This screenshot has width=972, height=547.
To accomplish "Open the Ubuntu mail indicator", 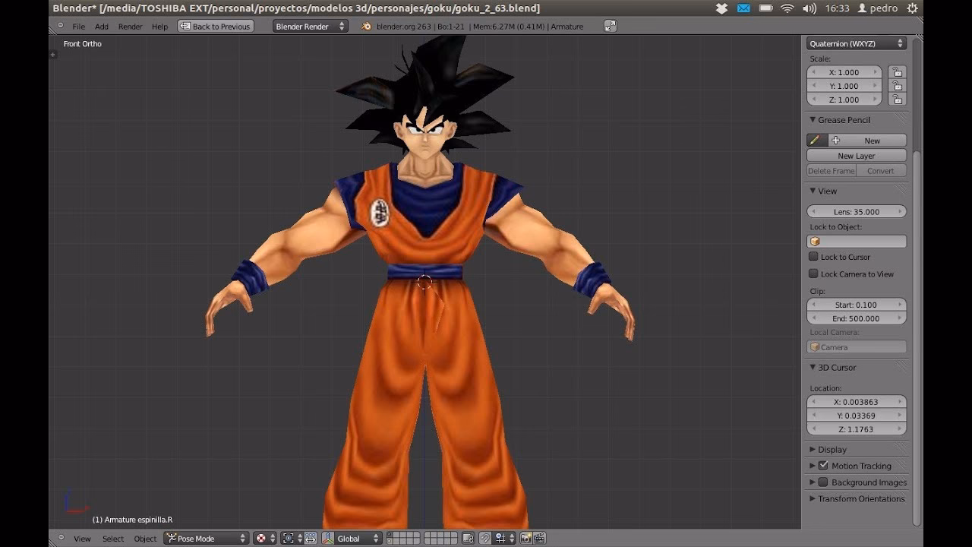I will 743,8.
